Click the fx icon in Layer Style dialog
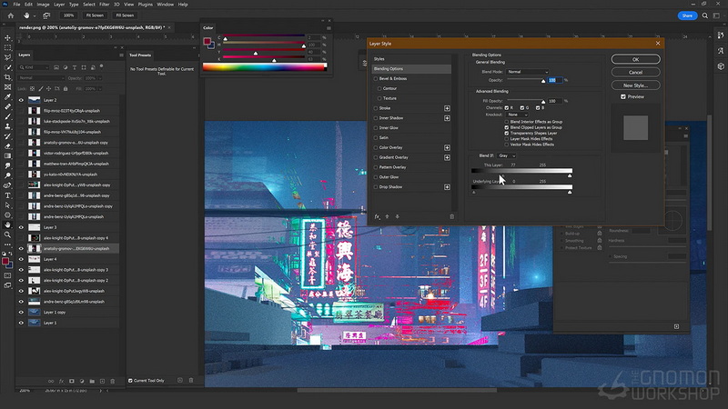The image size is (728, 409). (x=377, y=216)
